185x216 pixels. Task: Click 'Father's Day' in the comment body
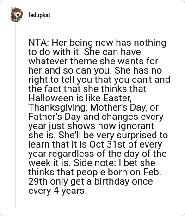(55, 117)
